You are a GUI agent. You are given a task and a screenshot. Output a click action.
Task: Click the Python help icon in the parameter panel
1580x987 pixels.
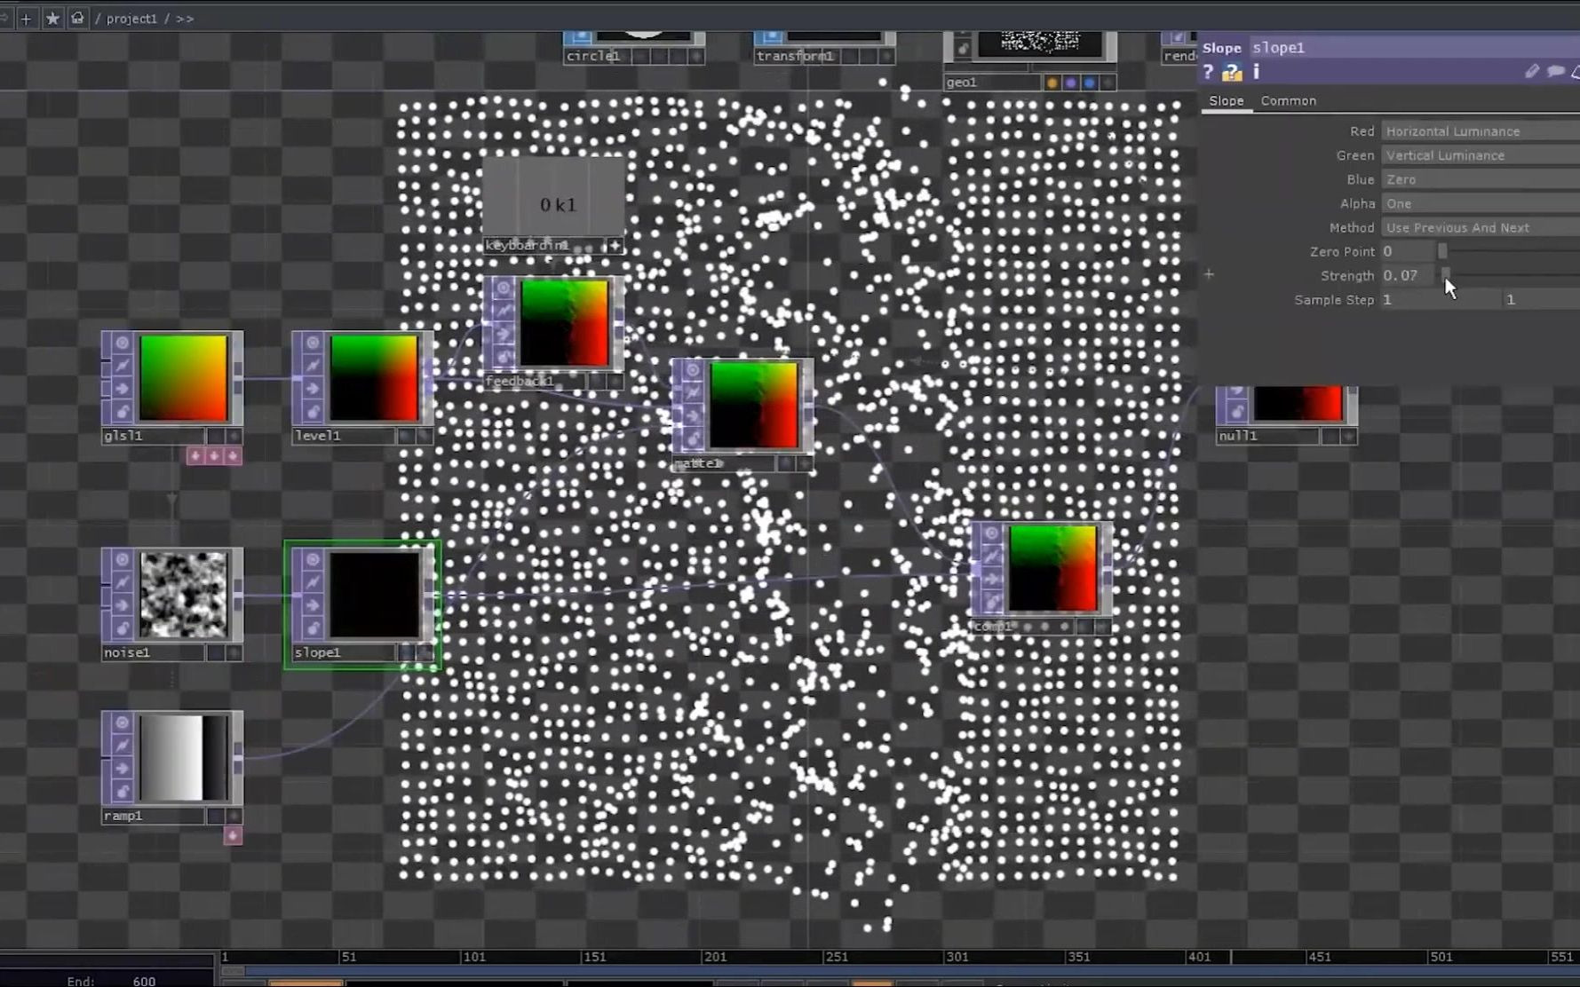point(1232,73)
